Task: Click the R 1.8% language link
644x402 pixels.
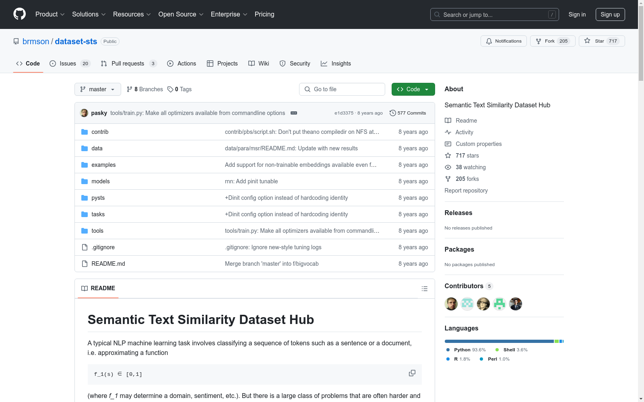Action: pos(458,359)
